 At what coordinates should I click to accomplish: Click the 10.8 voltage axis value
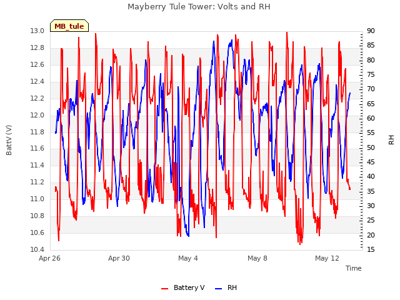point(37,216)
